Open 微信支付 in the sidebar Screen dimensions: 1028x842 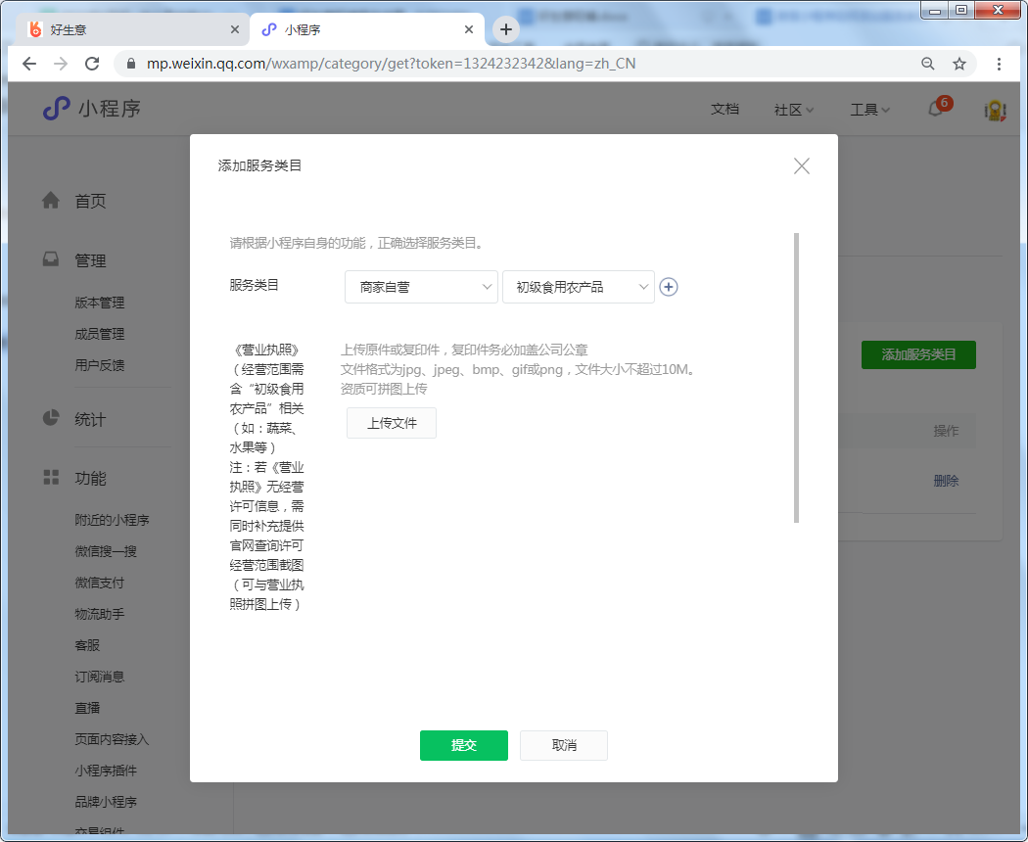click(100, 583)
